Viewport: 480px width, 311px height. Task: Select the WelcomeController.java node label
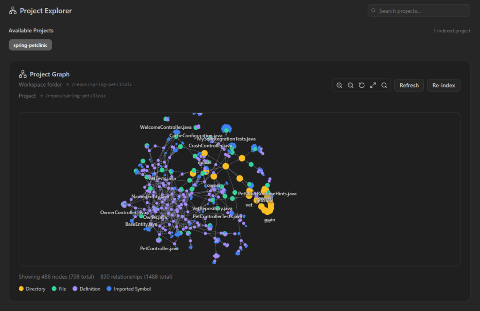coord(165,127)
